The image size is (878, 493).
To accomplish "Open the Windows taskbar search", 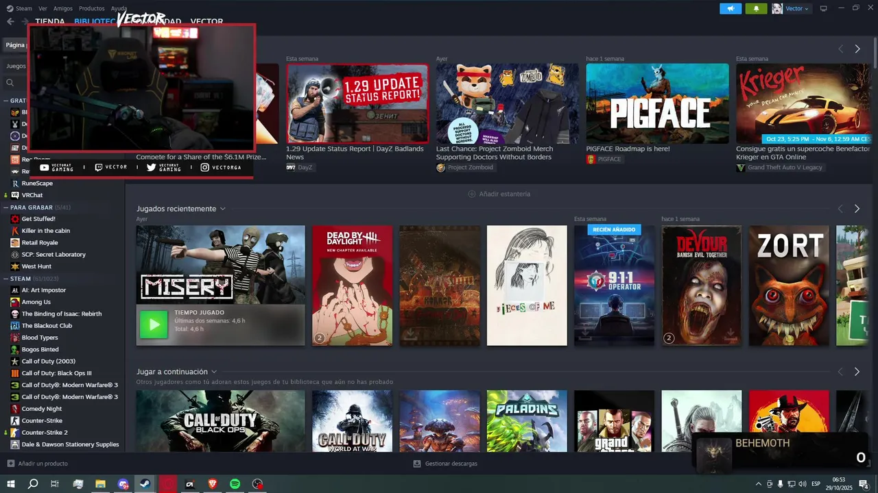I will tap(33, 484).
